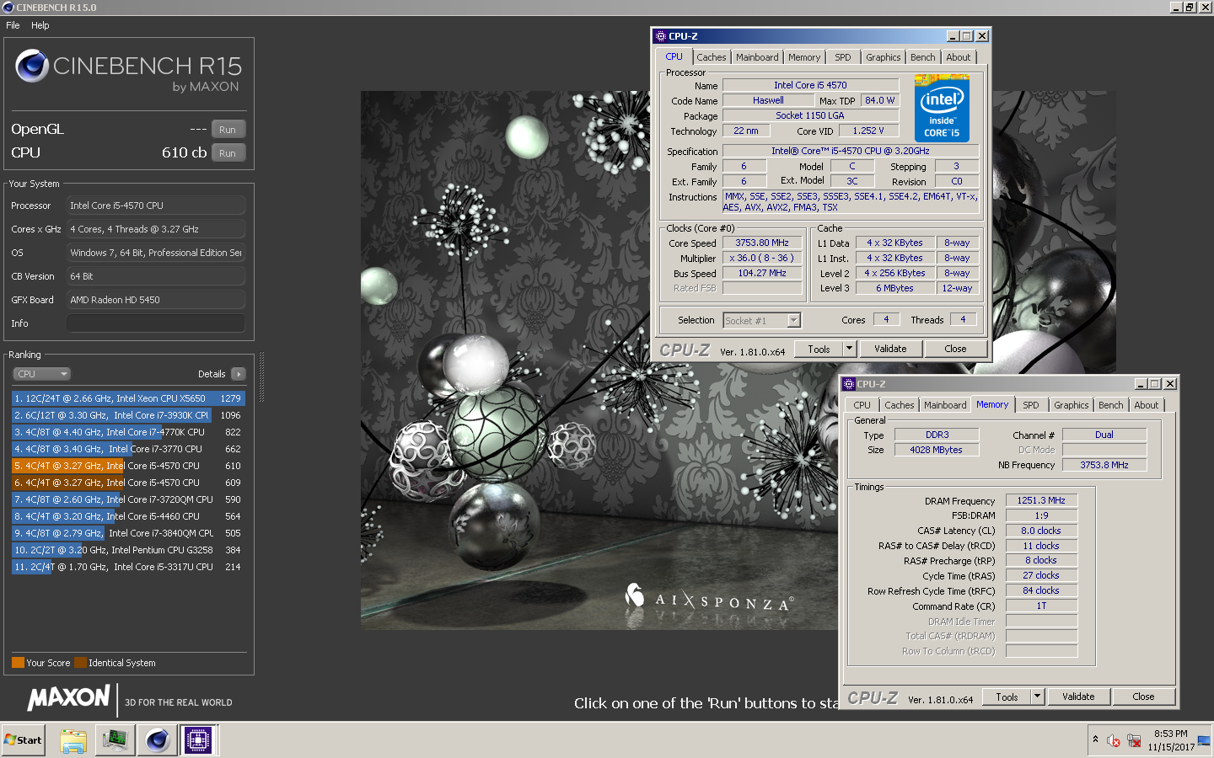Open the Windows Start menu

tap(24, 740)
